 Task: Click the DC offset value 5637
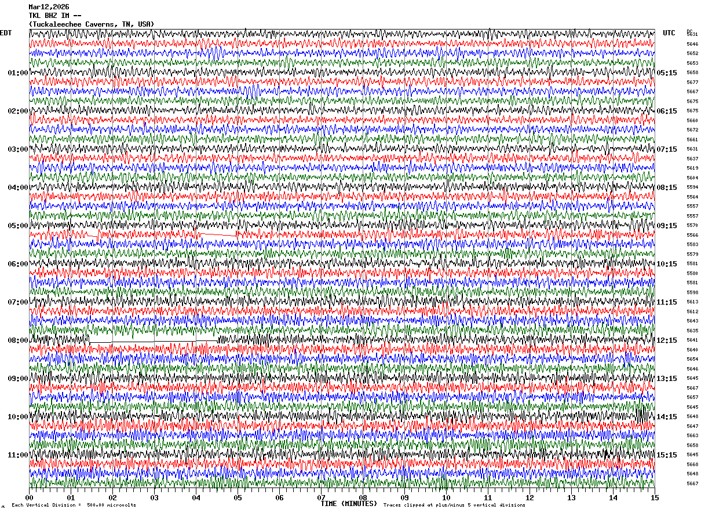pyautogui.click(x=692, y=159)
